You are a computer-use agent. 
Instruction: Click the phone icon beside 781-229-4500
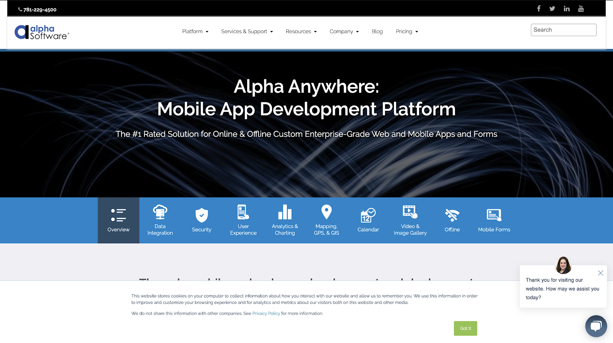[x=20, y=10]
